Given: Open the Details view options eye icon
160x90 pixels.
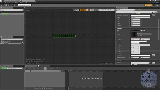Looking at the screenshot, I should (x=158, y=12).
